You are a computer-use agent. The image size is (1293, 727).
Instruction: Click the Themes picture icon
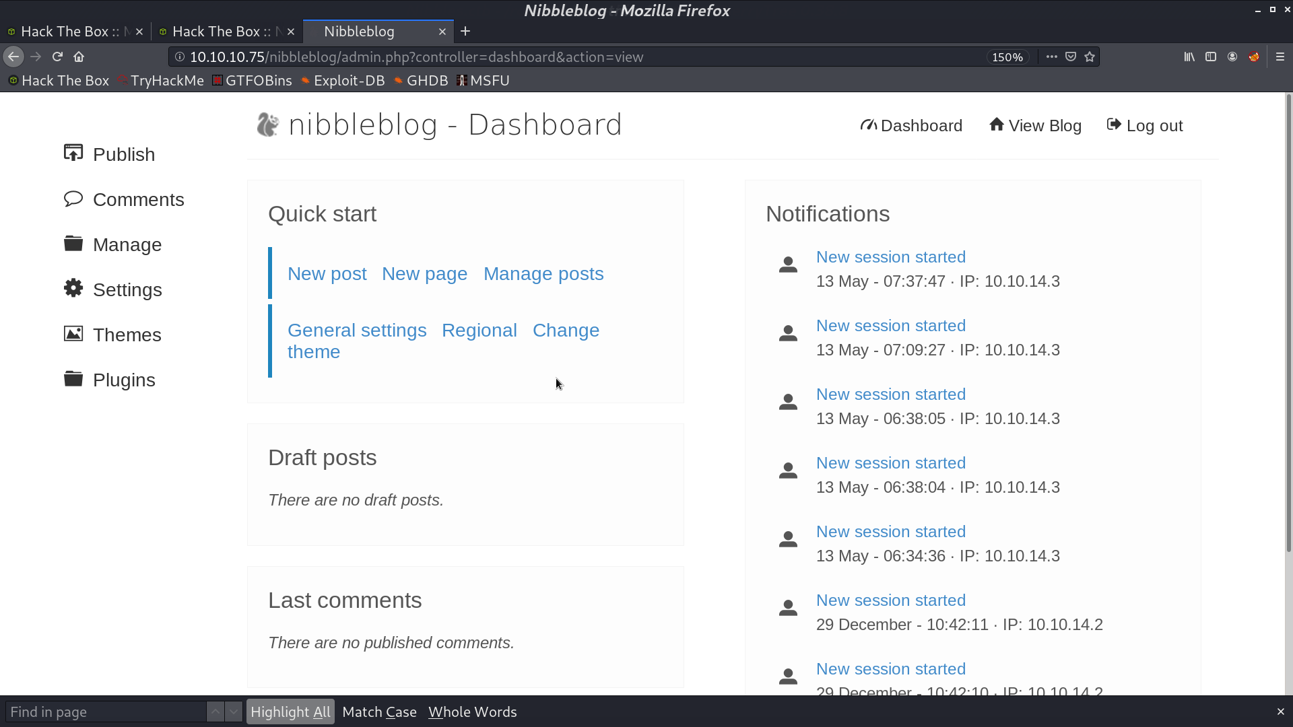tap(73, 333)
